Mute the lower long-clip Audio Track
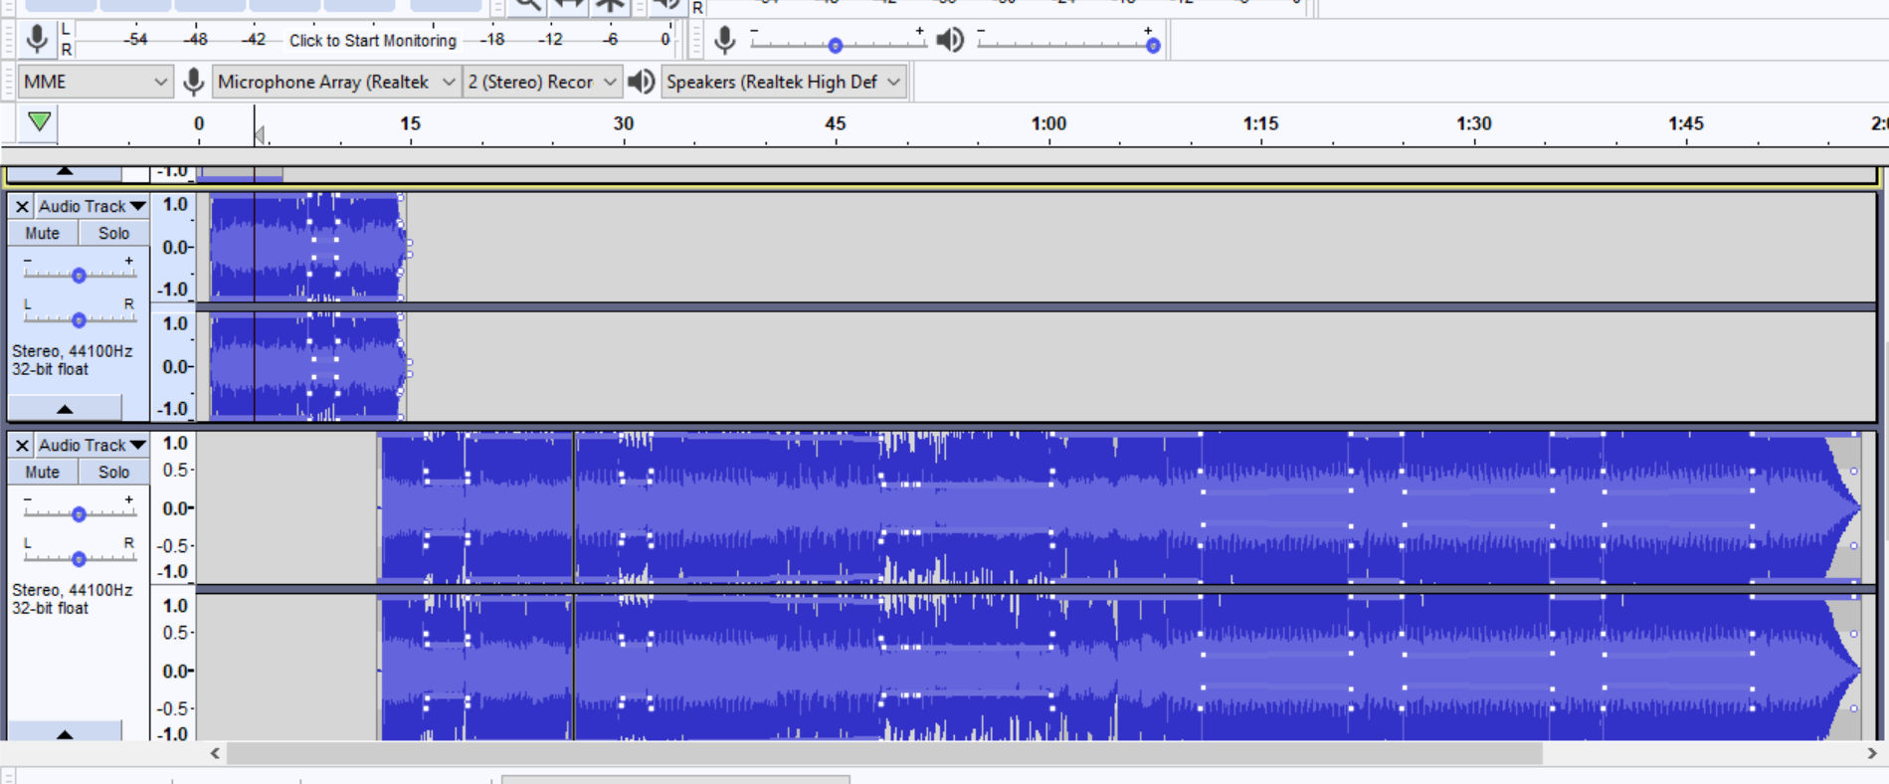 tap(43, 472)
